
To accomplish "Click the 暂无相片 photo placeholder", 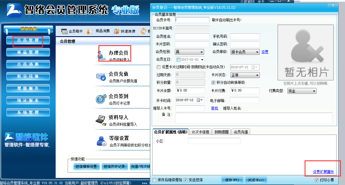I will (x=306, y=52).
